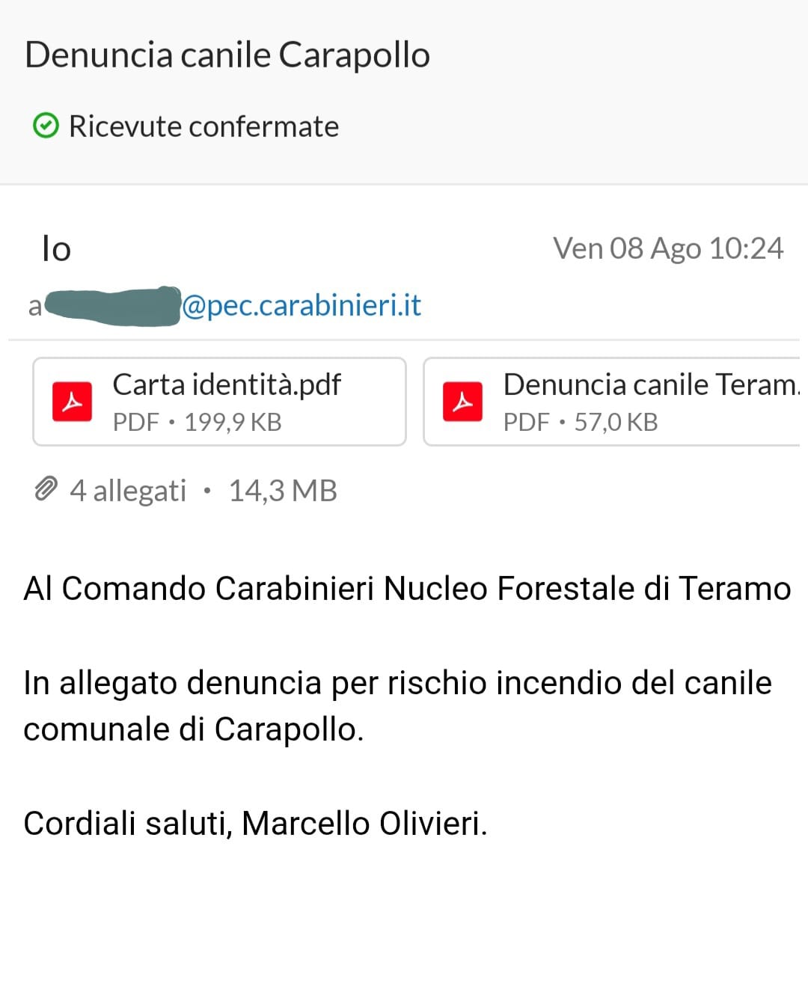Click the PDF icon of Carta identità
The height and width of the screenshot is (995, 808).
pos(72,402)
